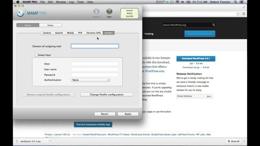Click the volume icon in menu bar
Image resolution: width=260 pixels, height=146 pixels.
[183, 2]
